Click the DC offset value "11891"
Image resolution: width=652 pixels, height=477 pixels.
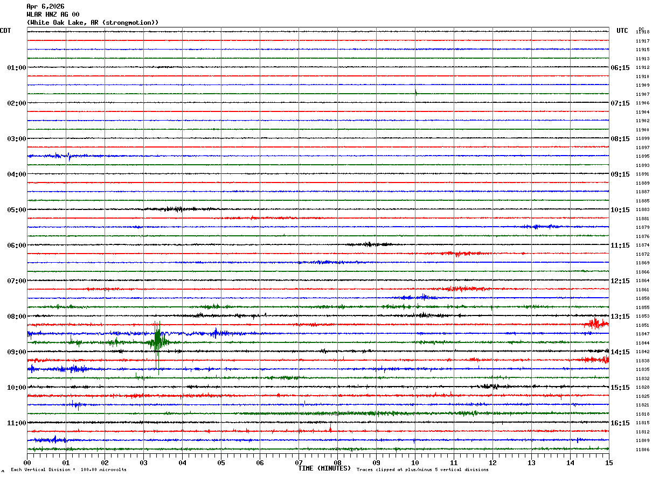[642, 174]
